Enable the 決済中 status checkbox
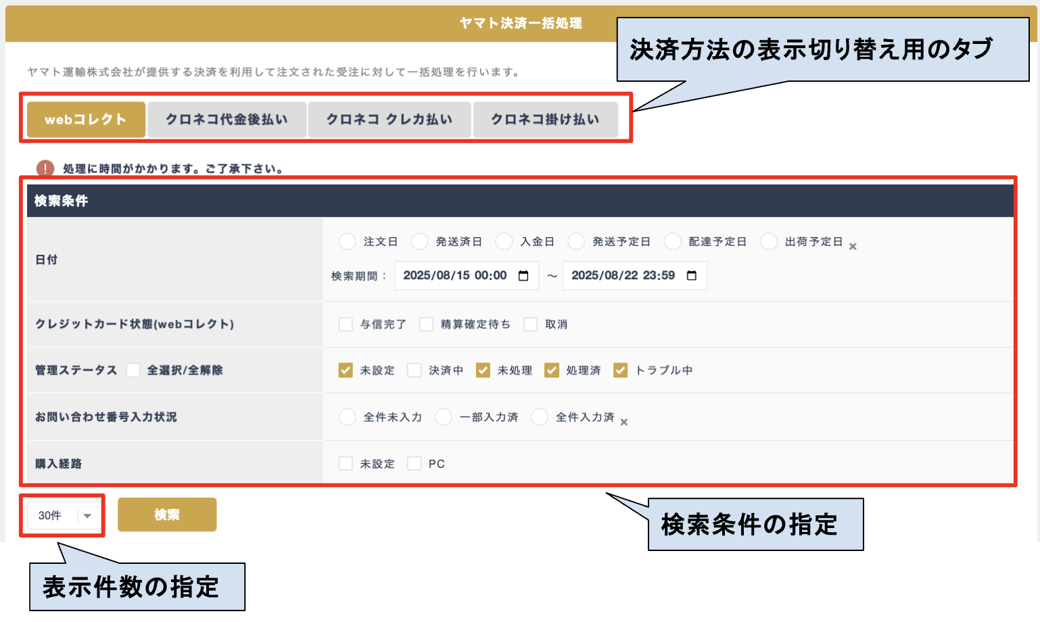Screen dimensions: 1040x622 (x=415, y=370)
